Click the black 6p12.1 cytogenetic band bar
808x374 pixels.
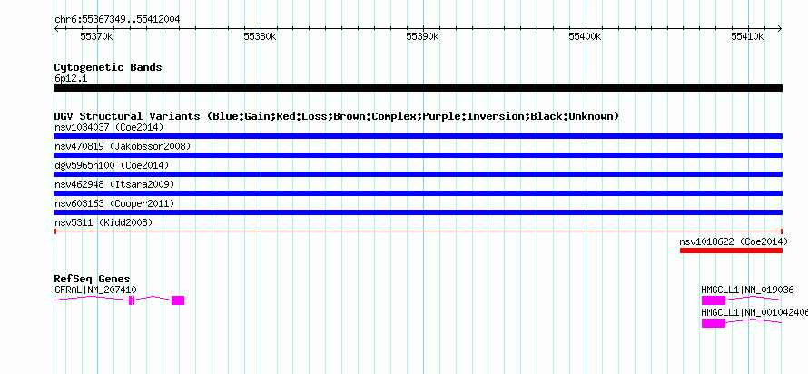418,88
